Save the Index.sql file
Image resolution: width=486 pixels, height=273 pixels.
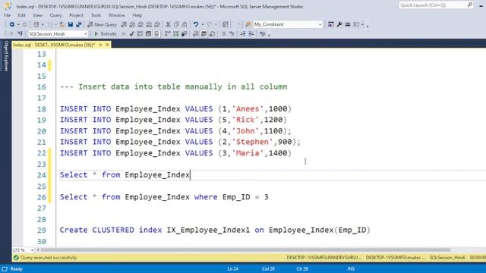click(x=71, y=24)
